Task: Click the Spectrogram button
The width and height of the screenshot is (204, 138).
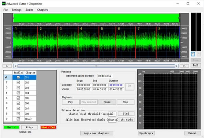Action: coord(146,133)
